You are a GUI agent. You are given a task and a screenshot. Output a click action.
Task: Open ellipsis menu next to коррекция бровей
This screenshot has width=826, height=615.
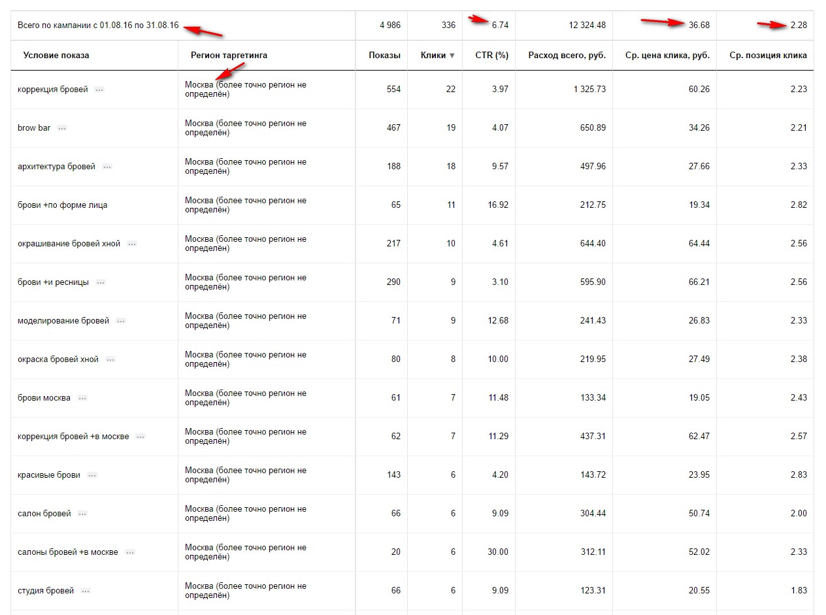pos(99,90)
